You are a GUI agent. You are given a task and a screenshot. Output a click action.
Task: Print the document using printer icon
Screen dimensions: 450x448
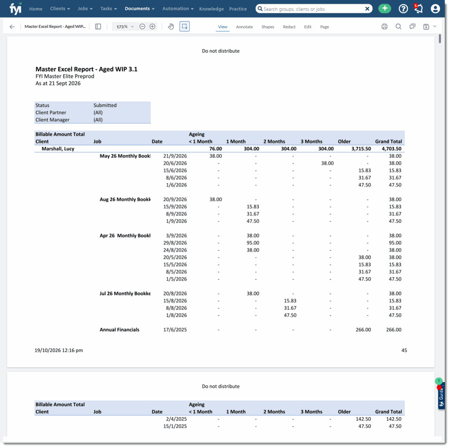point(385,27)
